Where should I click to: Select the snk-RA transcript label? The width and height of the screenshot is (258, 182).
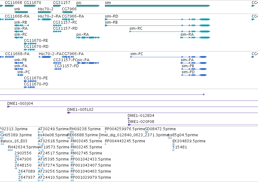tap(21, 28)
